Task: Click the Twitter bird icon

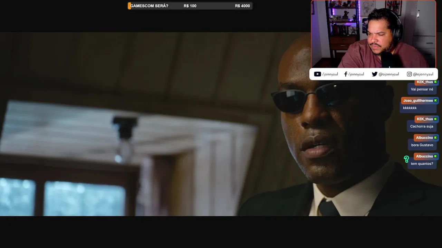Action: pyautogui.click(x=374, y=74)
